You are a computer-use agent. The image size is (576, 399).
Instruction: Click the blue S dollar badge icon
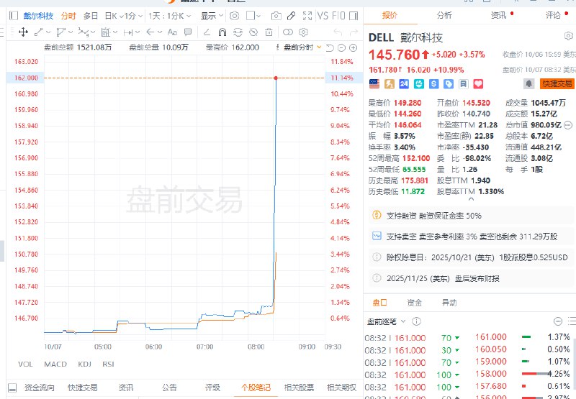434,84
